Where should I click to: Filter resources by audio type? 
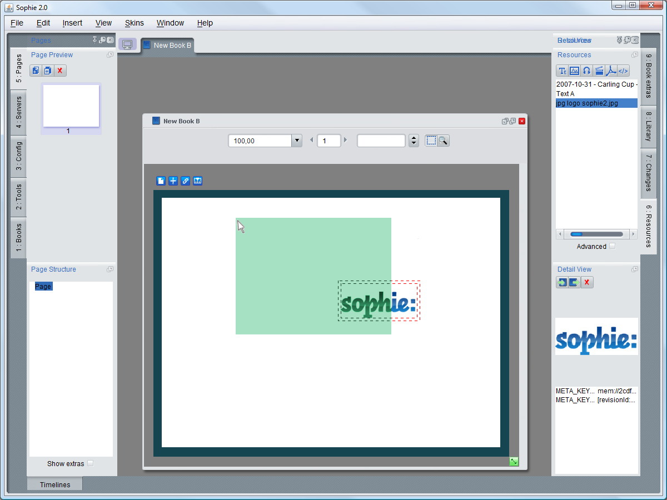pos(587,71)
